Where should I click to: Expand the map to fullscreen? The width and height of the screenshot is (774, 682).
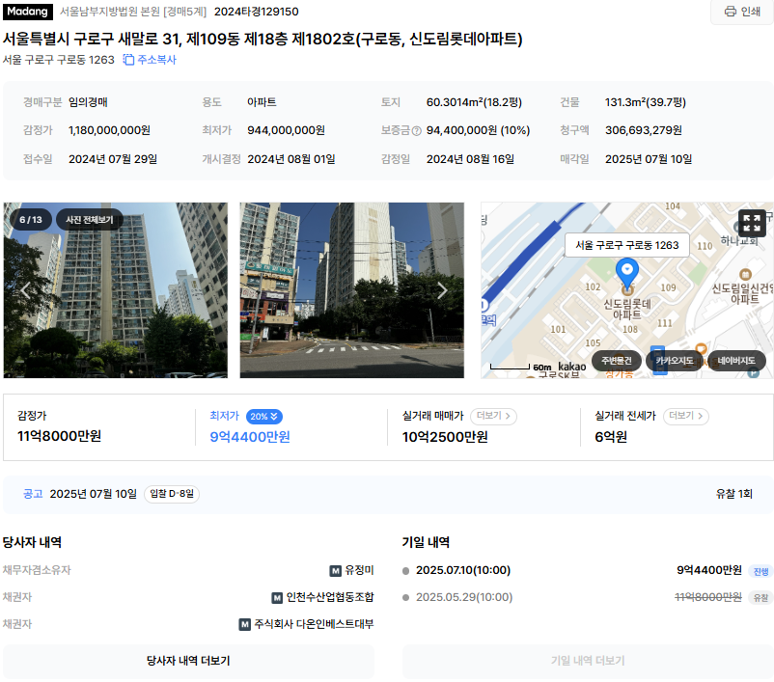click(x=752, y=223)
